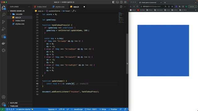This screenshot has width=198, height=111.
Task: Click Spaces: 4 indentation setting
Action: [52, 109]
